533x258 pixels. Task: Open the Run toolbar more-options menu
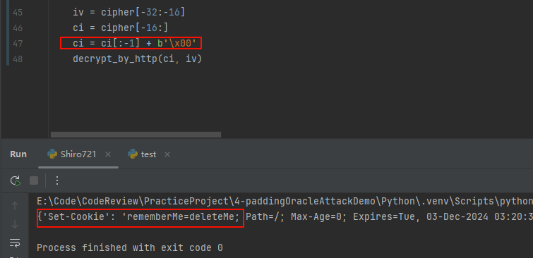tap(57, 180)
